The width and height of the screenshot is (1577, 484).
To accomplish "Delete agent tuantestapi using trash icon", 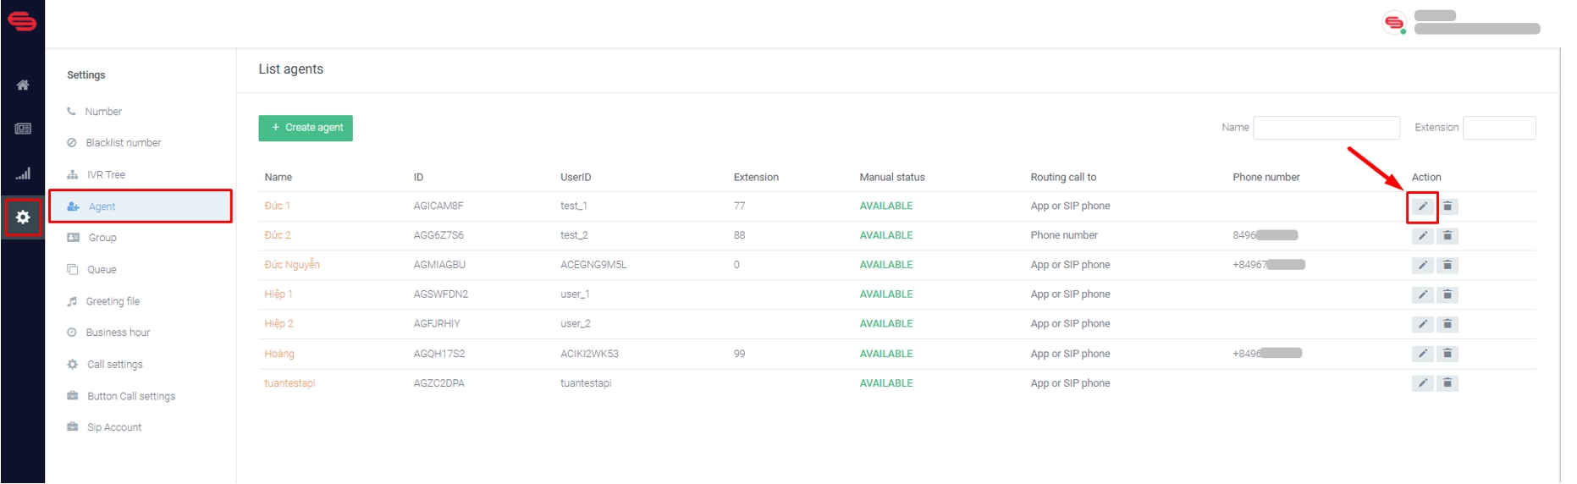I will click(1447, 383).
